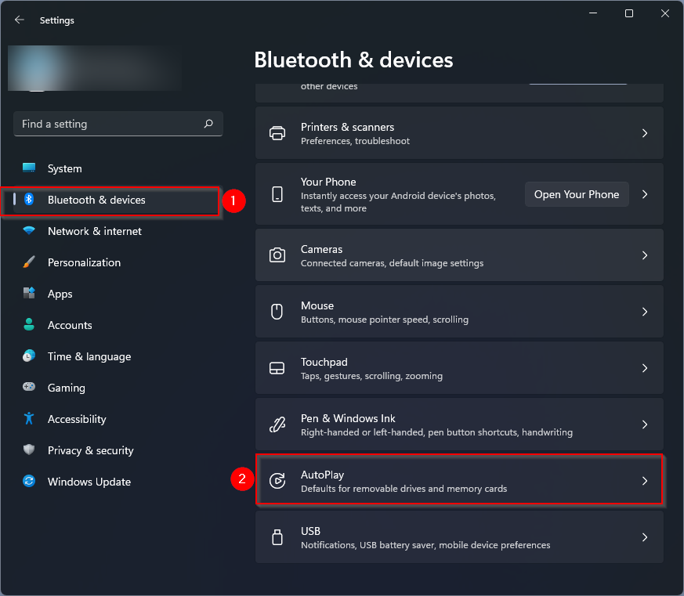Open Pen & Windows Ink title
Image resolution: width=684 pixels, height=596 pixels.
point(348,418)
